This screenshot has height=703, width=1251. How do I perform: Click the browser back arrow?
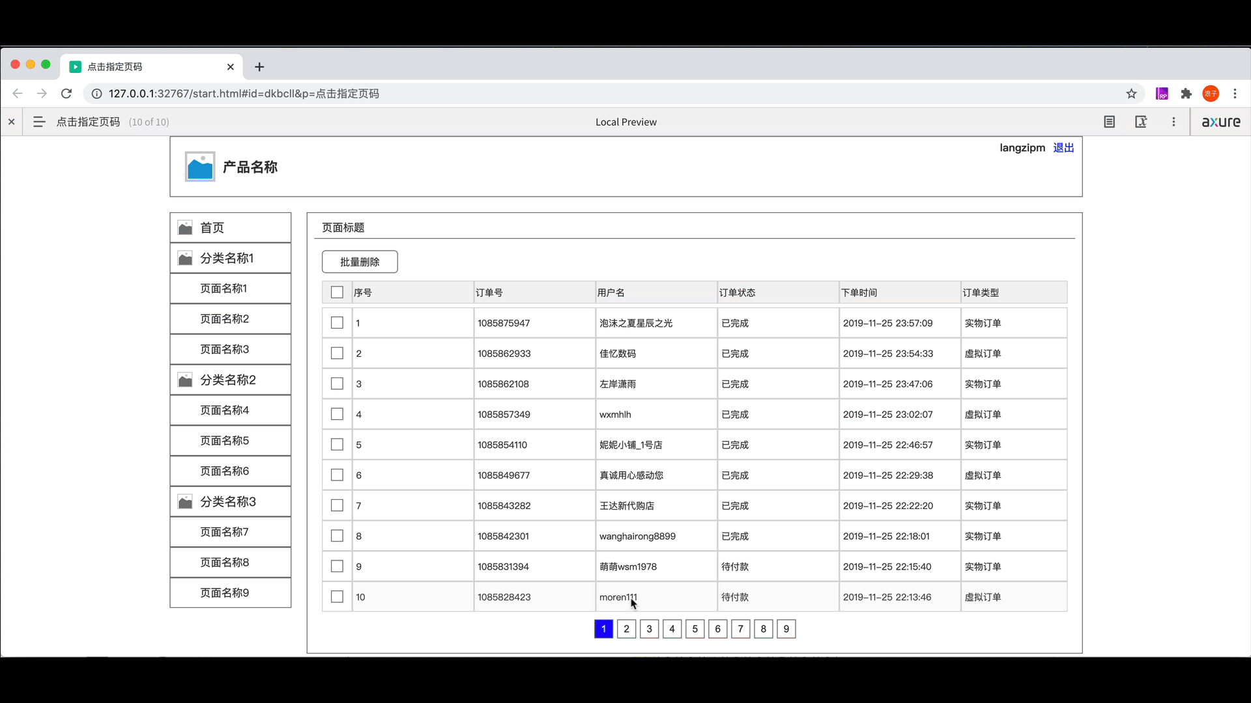click(x=18, y=94)
